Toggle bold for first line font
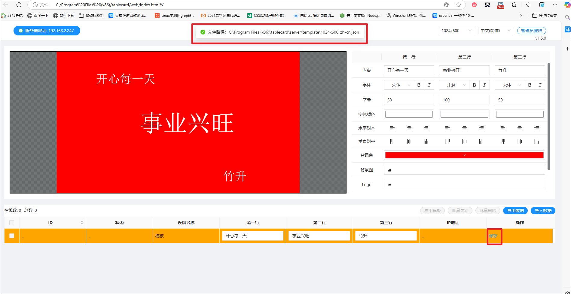This screenshot has height=294, width=571. [419, 85]
